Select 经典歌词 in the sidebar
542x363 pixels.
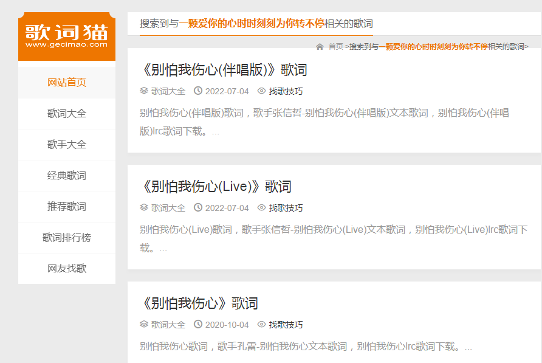click(67, 176)
